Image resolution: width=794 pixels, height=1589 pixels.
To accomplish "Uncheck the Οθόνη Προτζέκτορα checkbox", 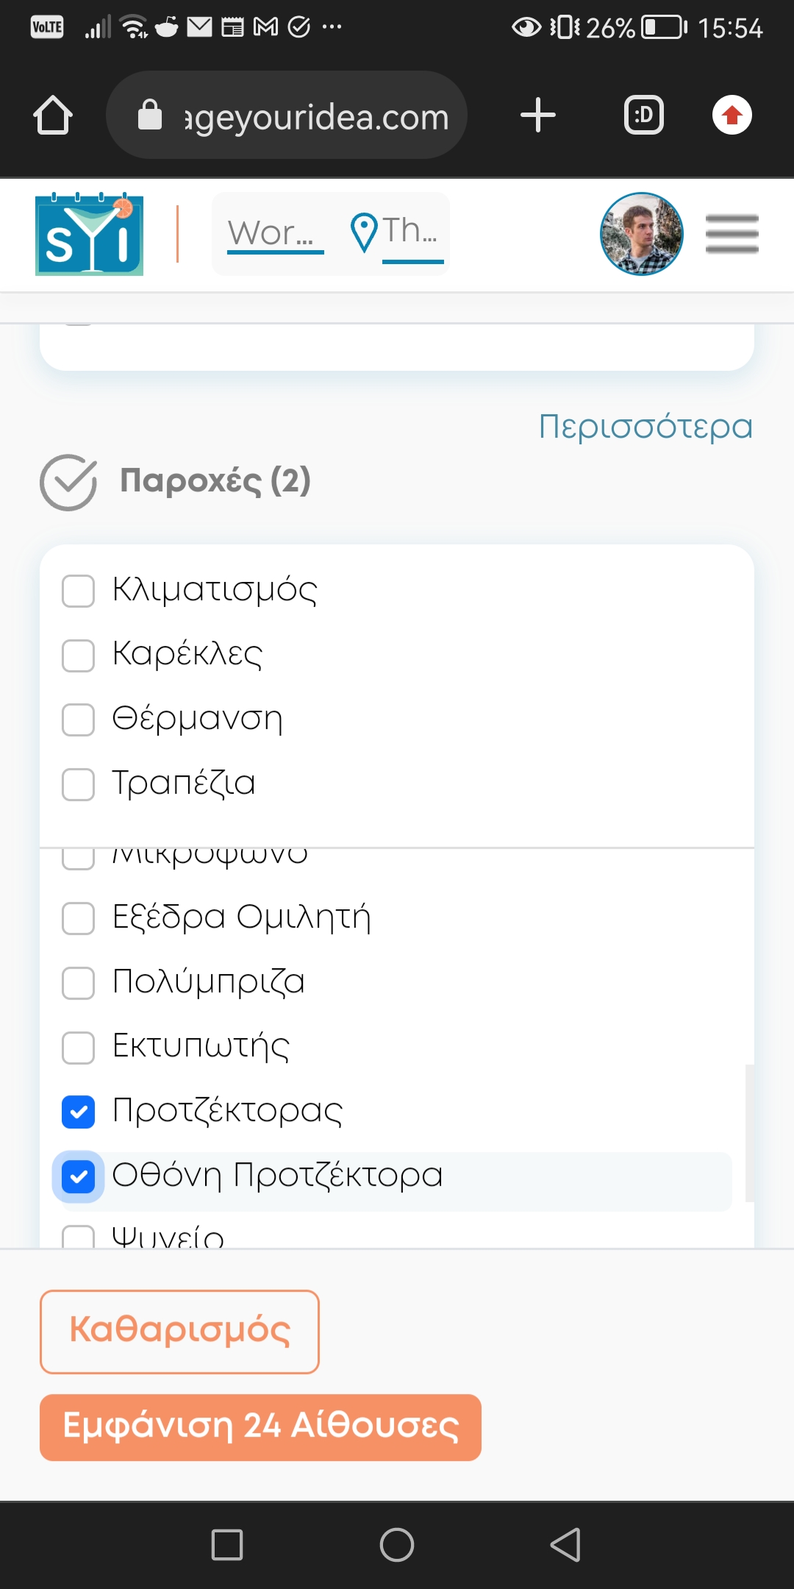I will (79, 1176).
